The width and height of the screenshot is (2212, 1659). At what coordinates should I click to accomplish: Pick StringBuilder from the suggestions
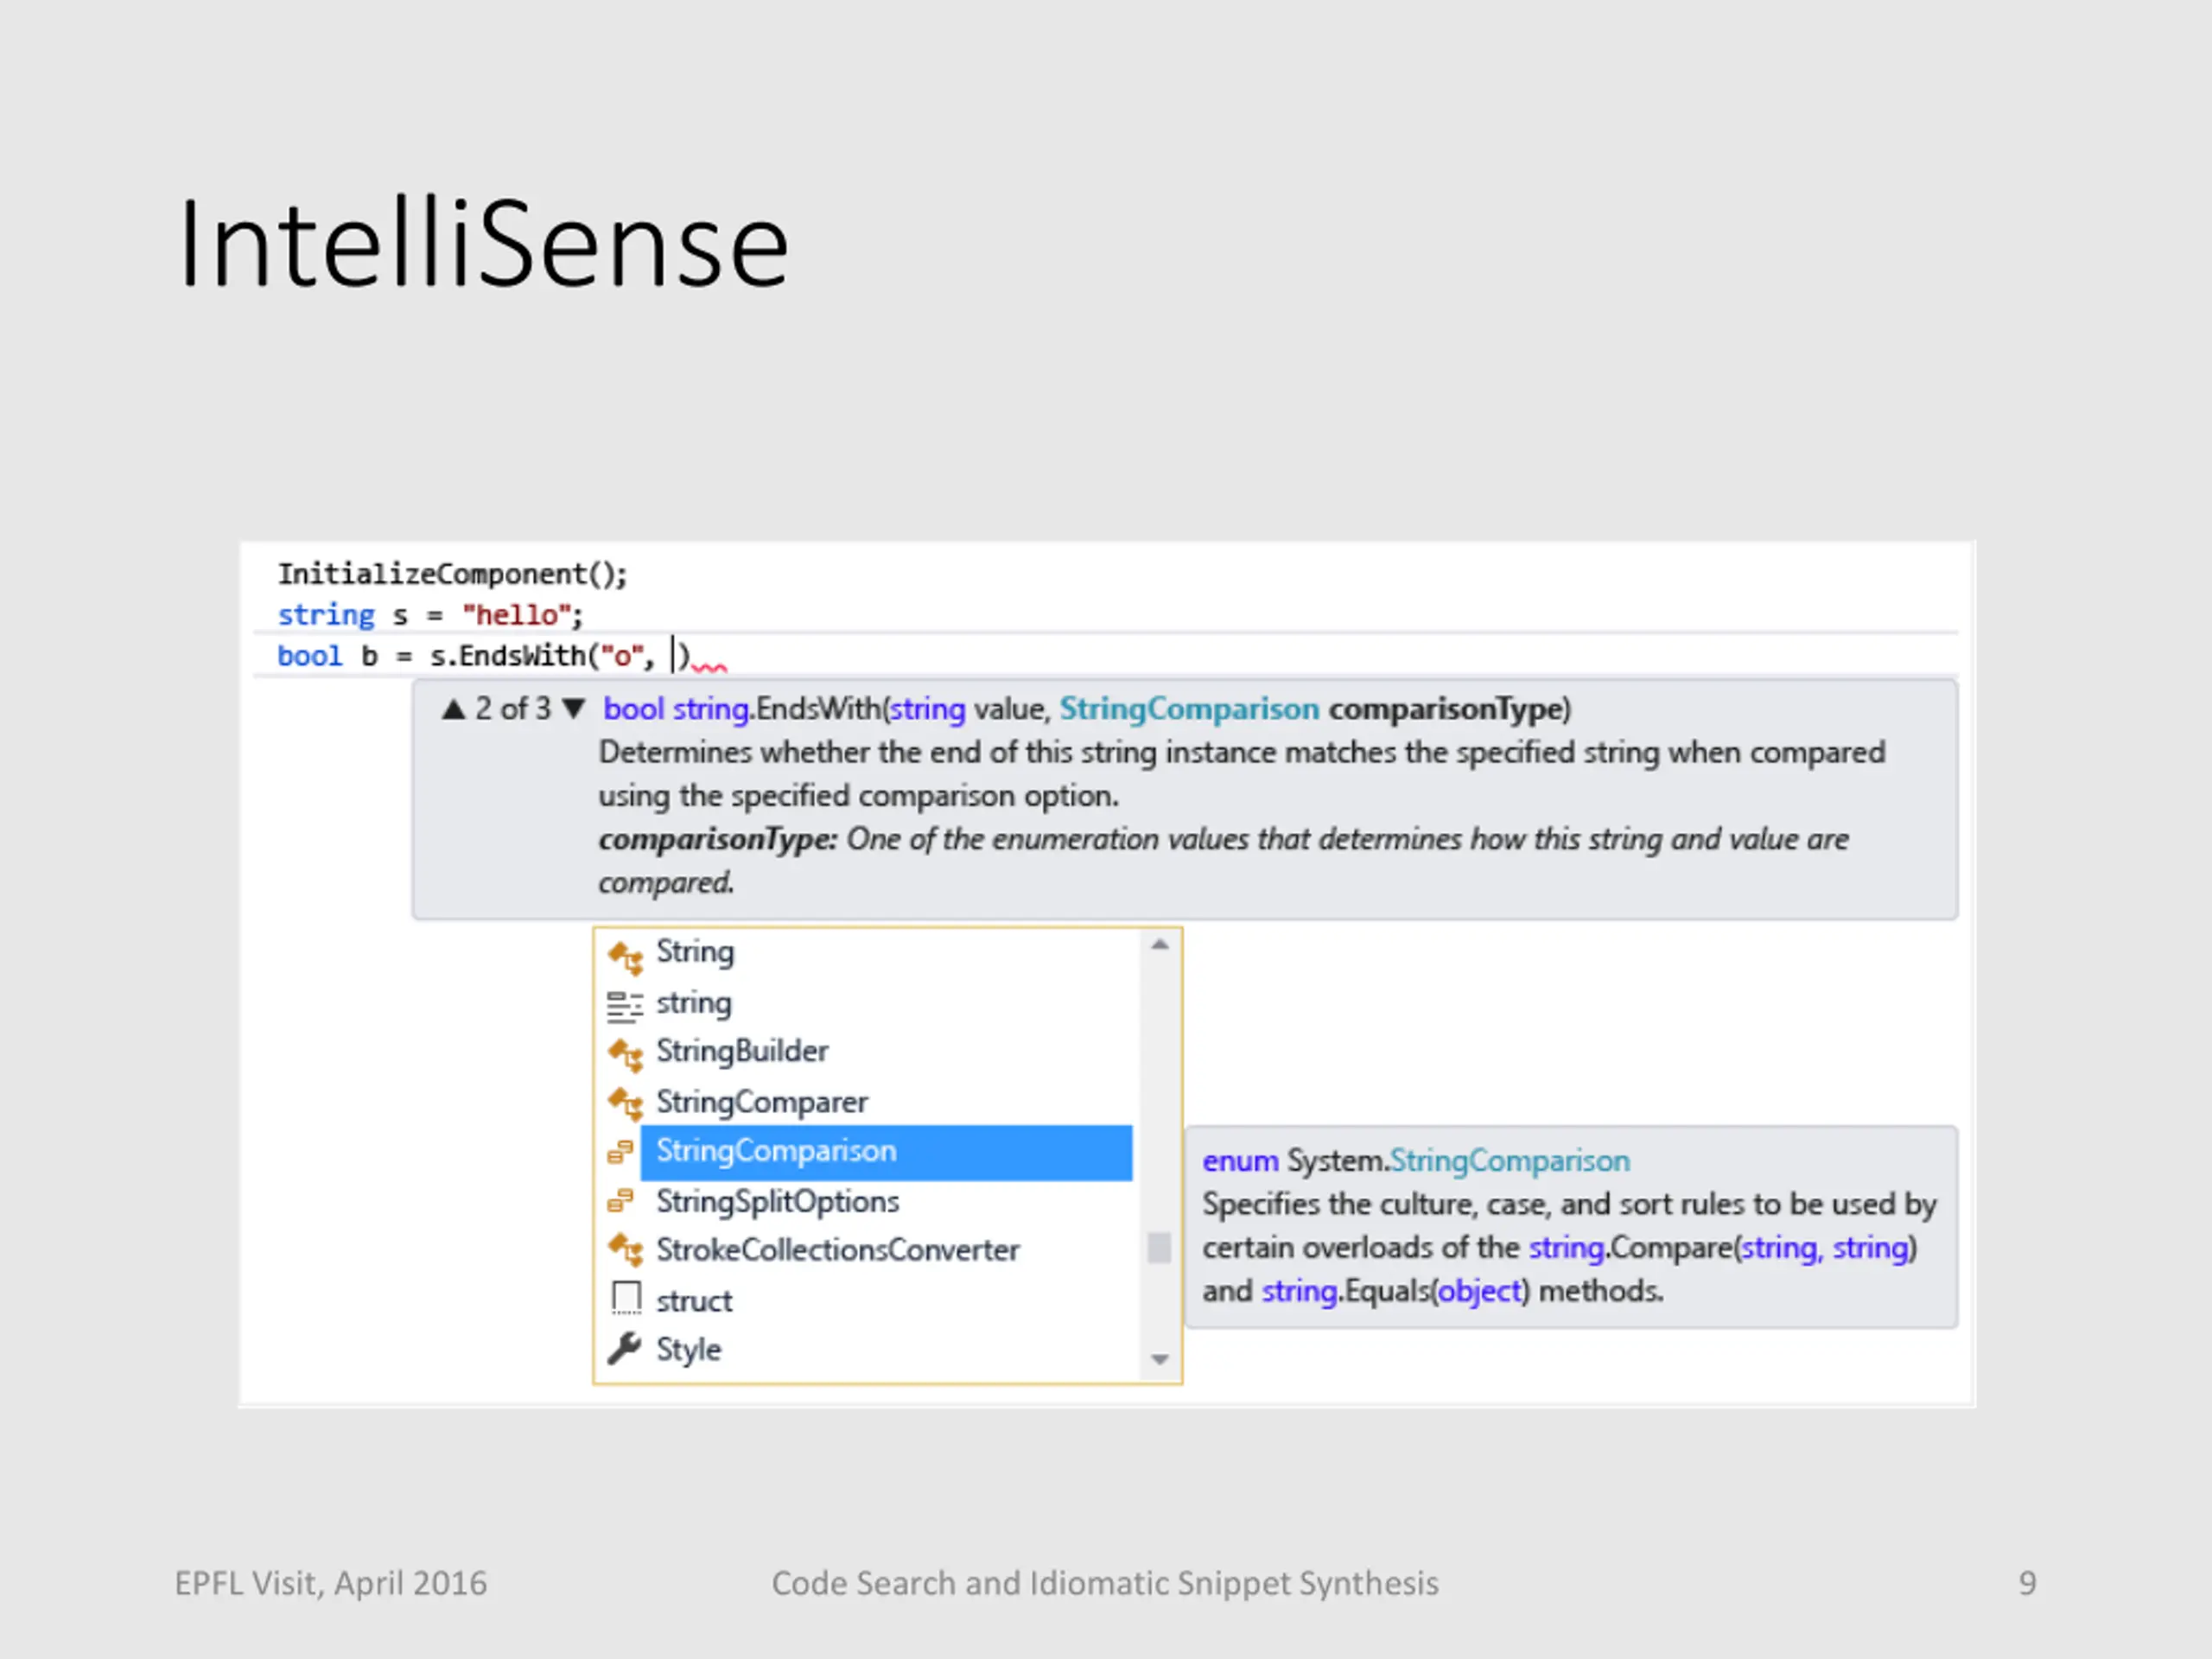(x=742, y=1052)
